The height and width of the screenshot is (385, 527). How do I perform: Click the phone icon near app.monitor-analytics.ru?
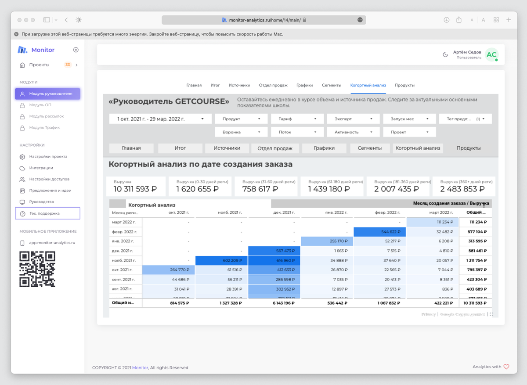click(22, 243)
